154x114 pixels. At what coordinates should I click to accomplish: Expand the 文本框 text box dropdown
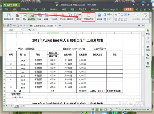tap(58, 19)
